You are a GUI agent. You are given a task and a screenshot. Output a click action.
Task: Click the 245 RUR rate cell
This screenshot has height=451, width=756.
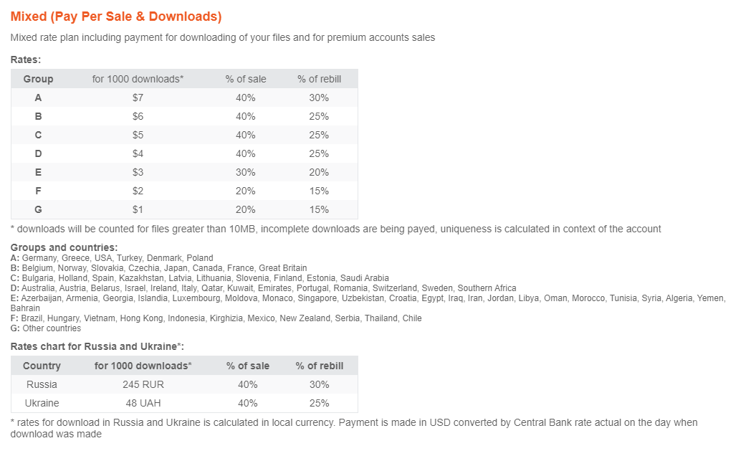(143, 384)
